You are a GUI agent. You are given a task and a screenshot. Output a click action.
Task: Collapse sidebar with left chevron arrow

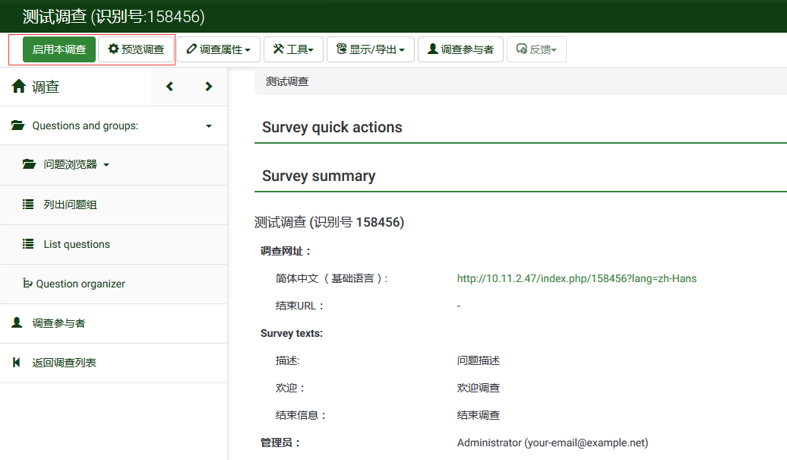(169, 87)
